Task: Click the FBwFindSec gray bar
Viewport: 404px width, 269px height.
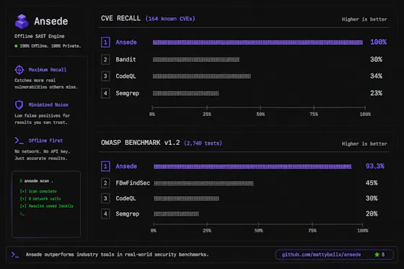Action: pyautogui.click(x=203, y=183)
